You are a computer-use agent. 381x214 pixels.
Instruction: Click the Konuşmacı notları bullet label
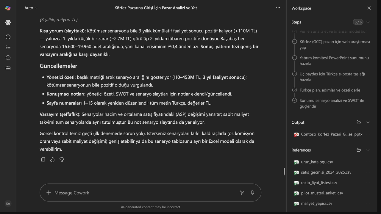pyautogui.click(x=66, y=94)
